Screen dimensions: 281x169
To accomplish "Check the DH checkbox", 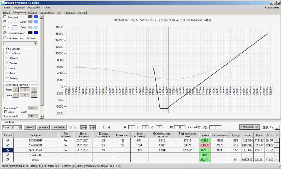I will click(71, 128).
